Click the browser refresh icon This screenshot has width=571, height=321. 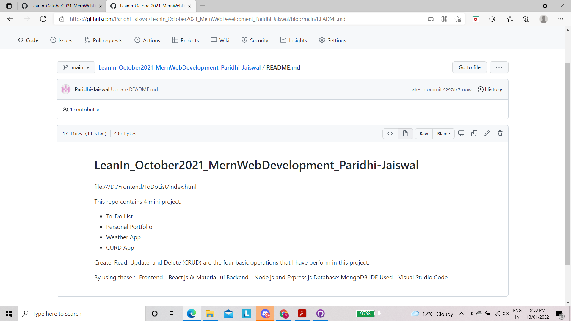43,19
